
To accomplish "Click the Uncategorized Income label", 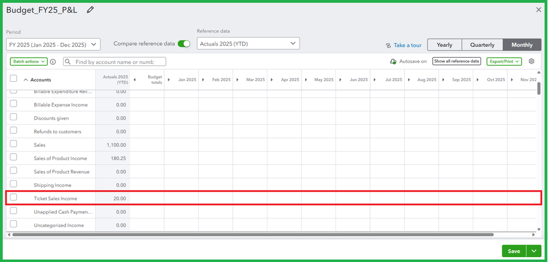I will pos(59,225).
